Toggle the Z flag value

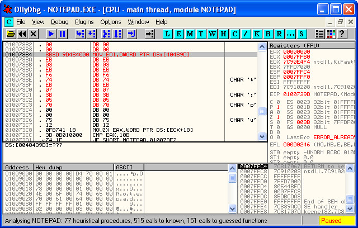point(278,117)
